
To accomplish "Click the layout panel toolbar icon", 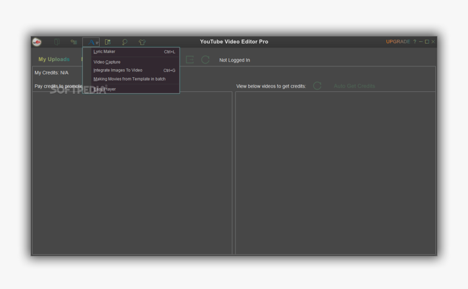I will (x=108, y=42).
